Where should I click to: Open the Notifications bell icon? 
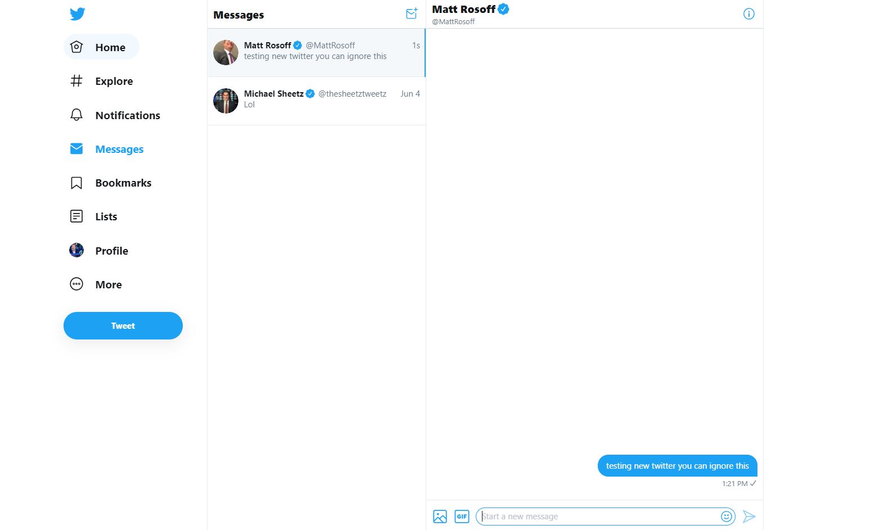pos(76,115)
